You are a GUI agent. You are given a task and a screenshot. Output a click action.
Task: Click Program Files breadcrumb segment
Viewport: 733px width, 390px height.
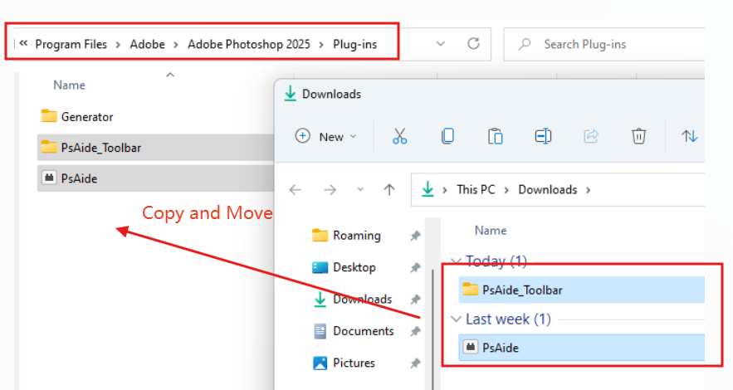point(71,45)
